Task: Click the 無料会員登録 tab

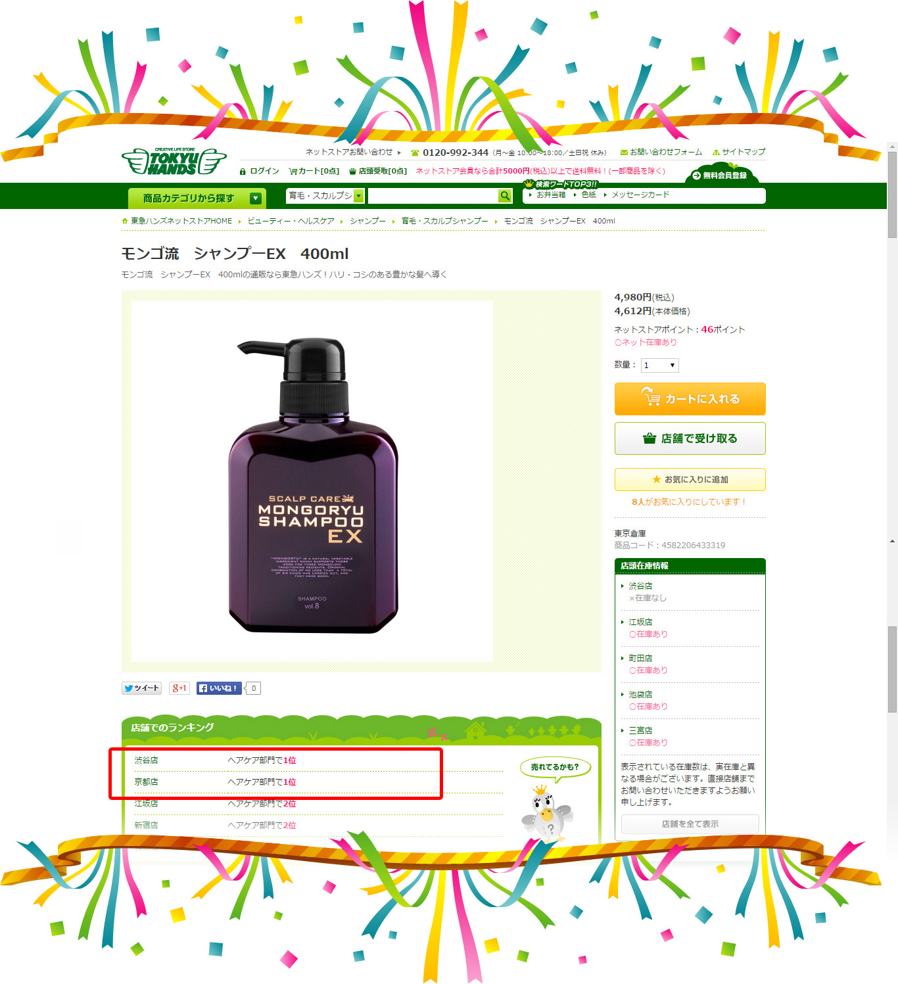Action: (x=722, y=176)
